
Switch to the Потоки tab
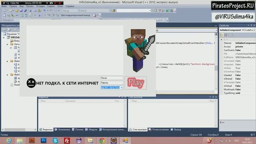78,130
